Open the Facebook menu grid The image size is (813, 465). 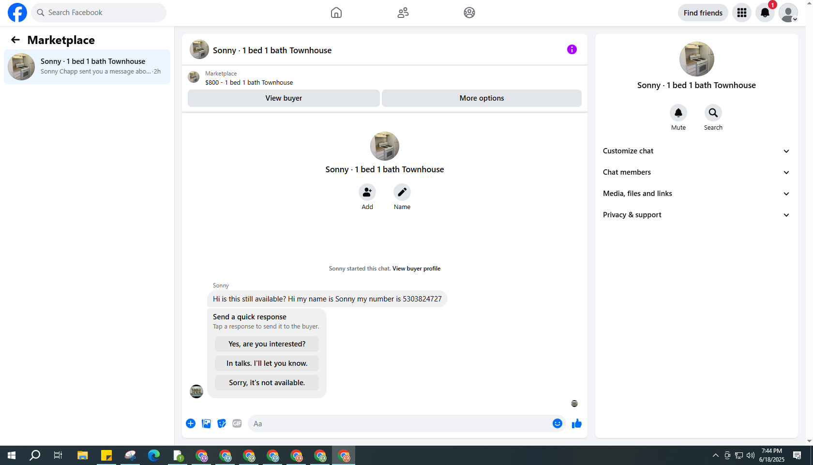pyautogui.click(x=742, y=13)
